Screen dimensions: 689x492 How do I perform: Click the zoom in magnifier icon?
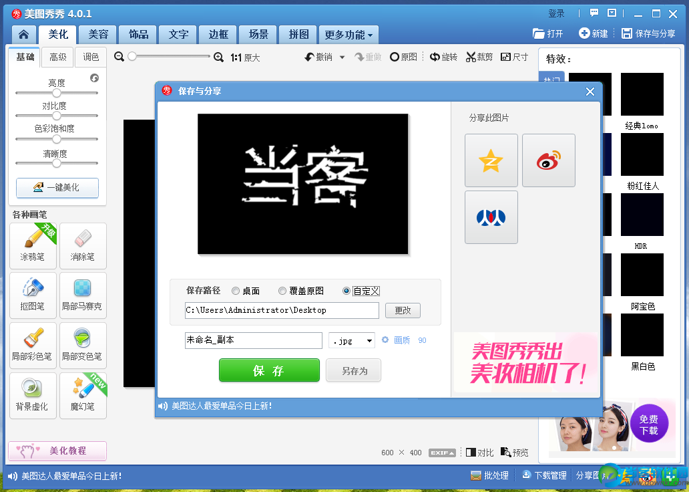(218, 57)
